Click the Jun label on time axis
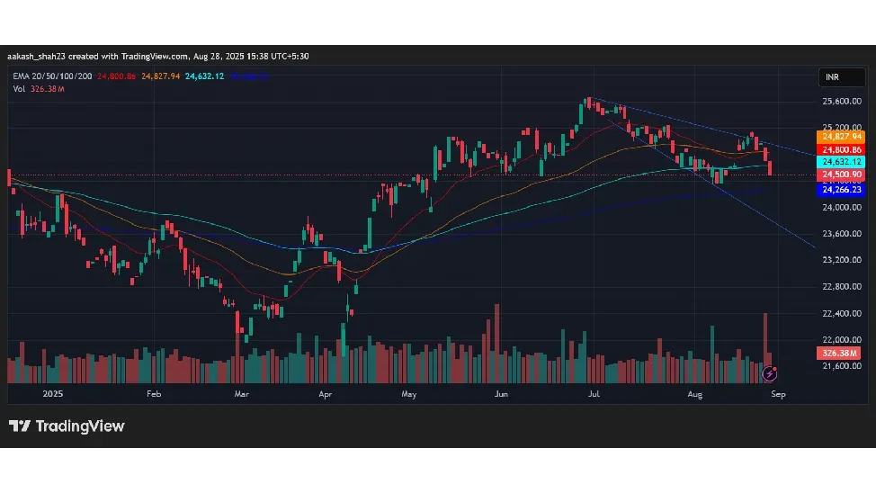The image size is (876, 493). 501,394
